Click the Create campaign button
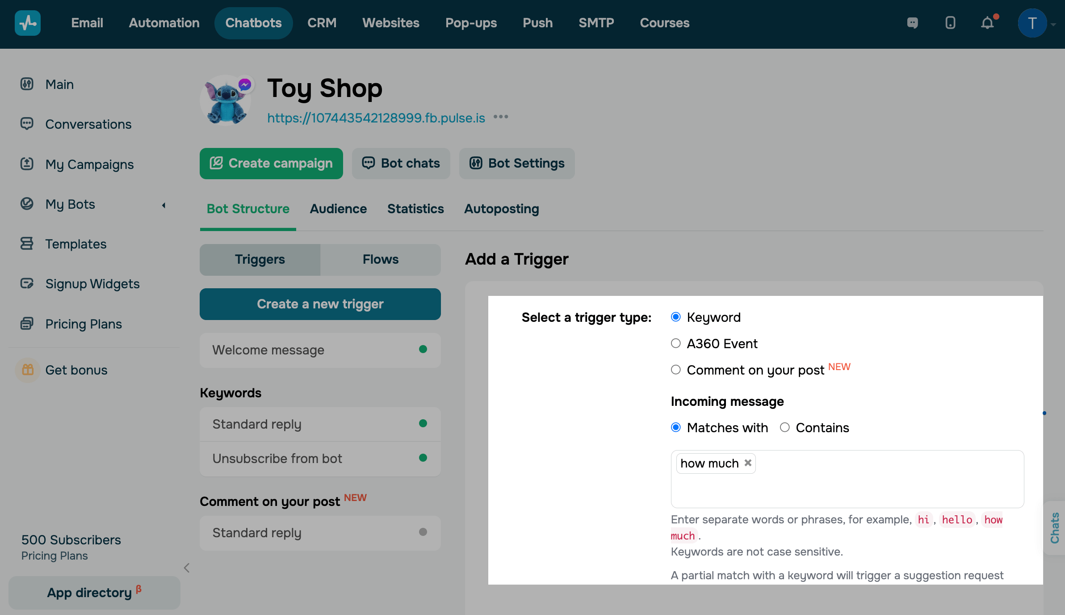Screen dimensions: 1065x615 click(x=271, y=164)
